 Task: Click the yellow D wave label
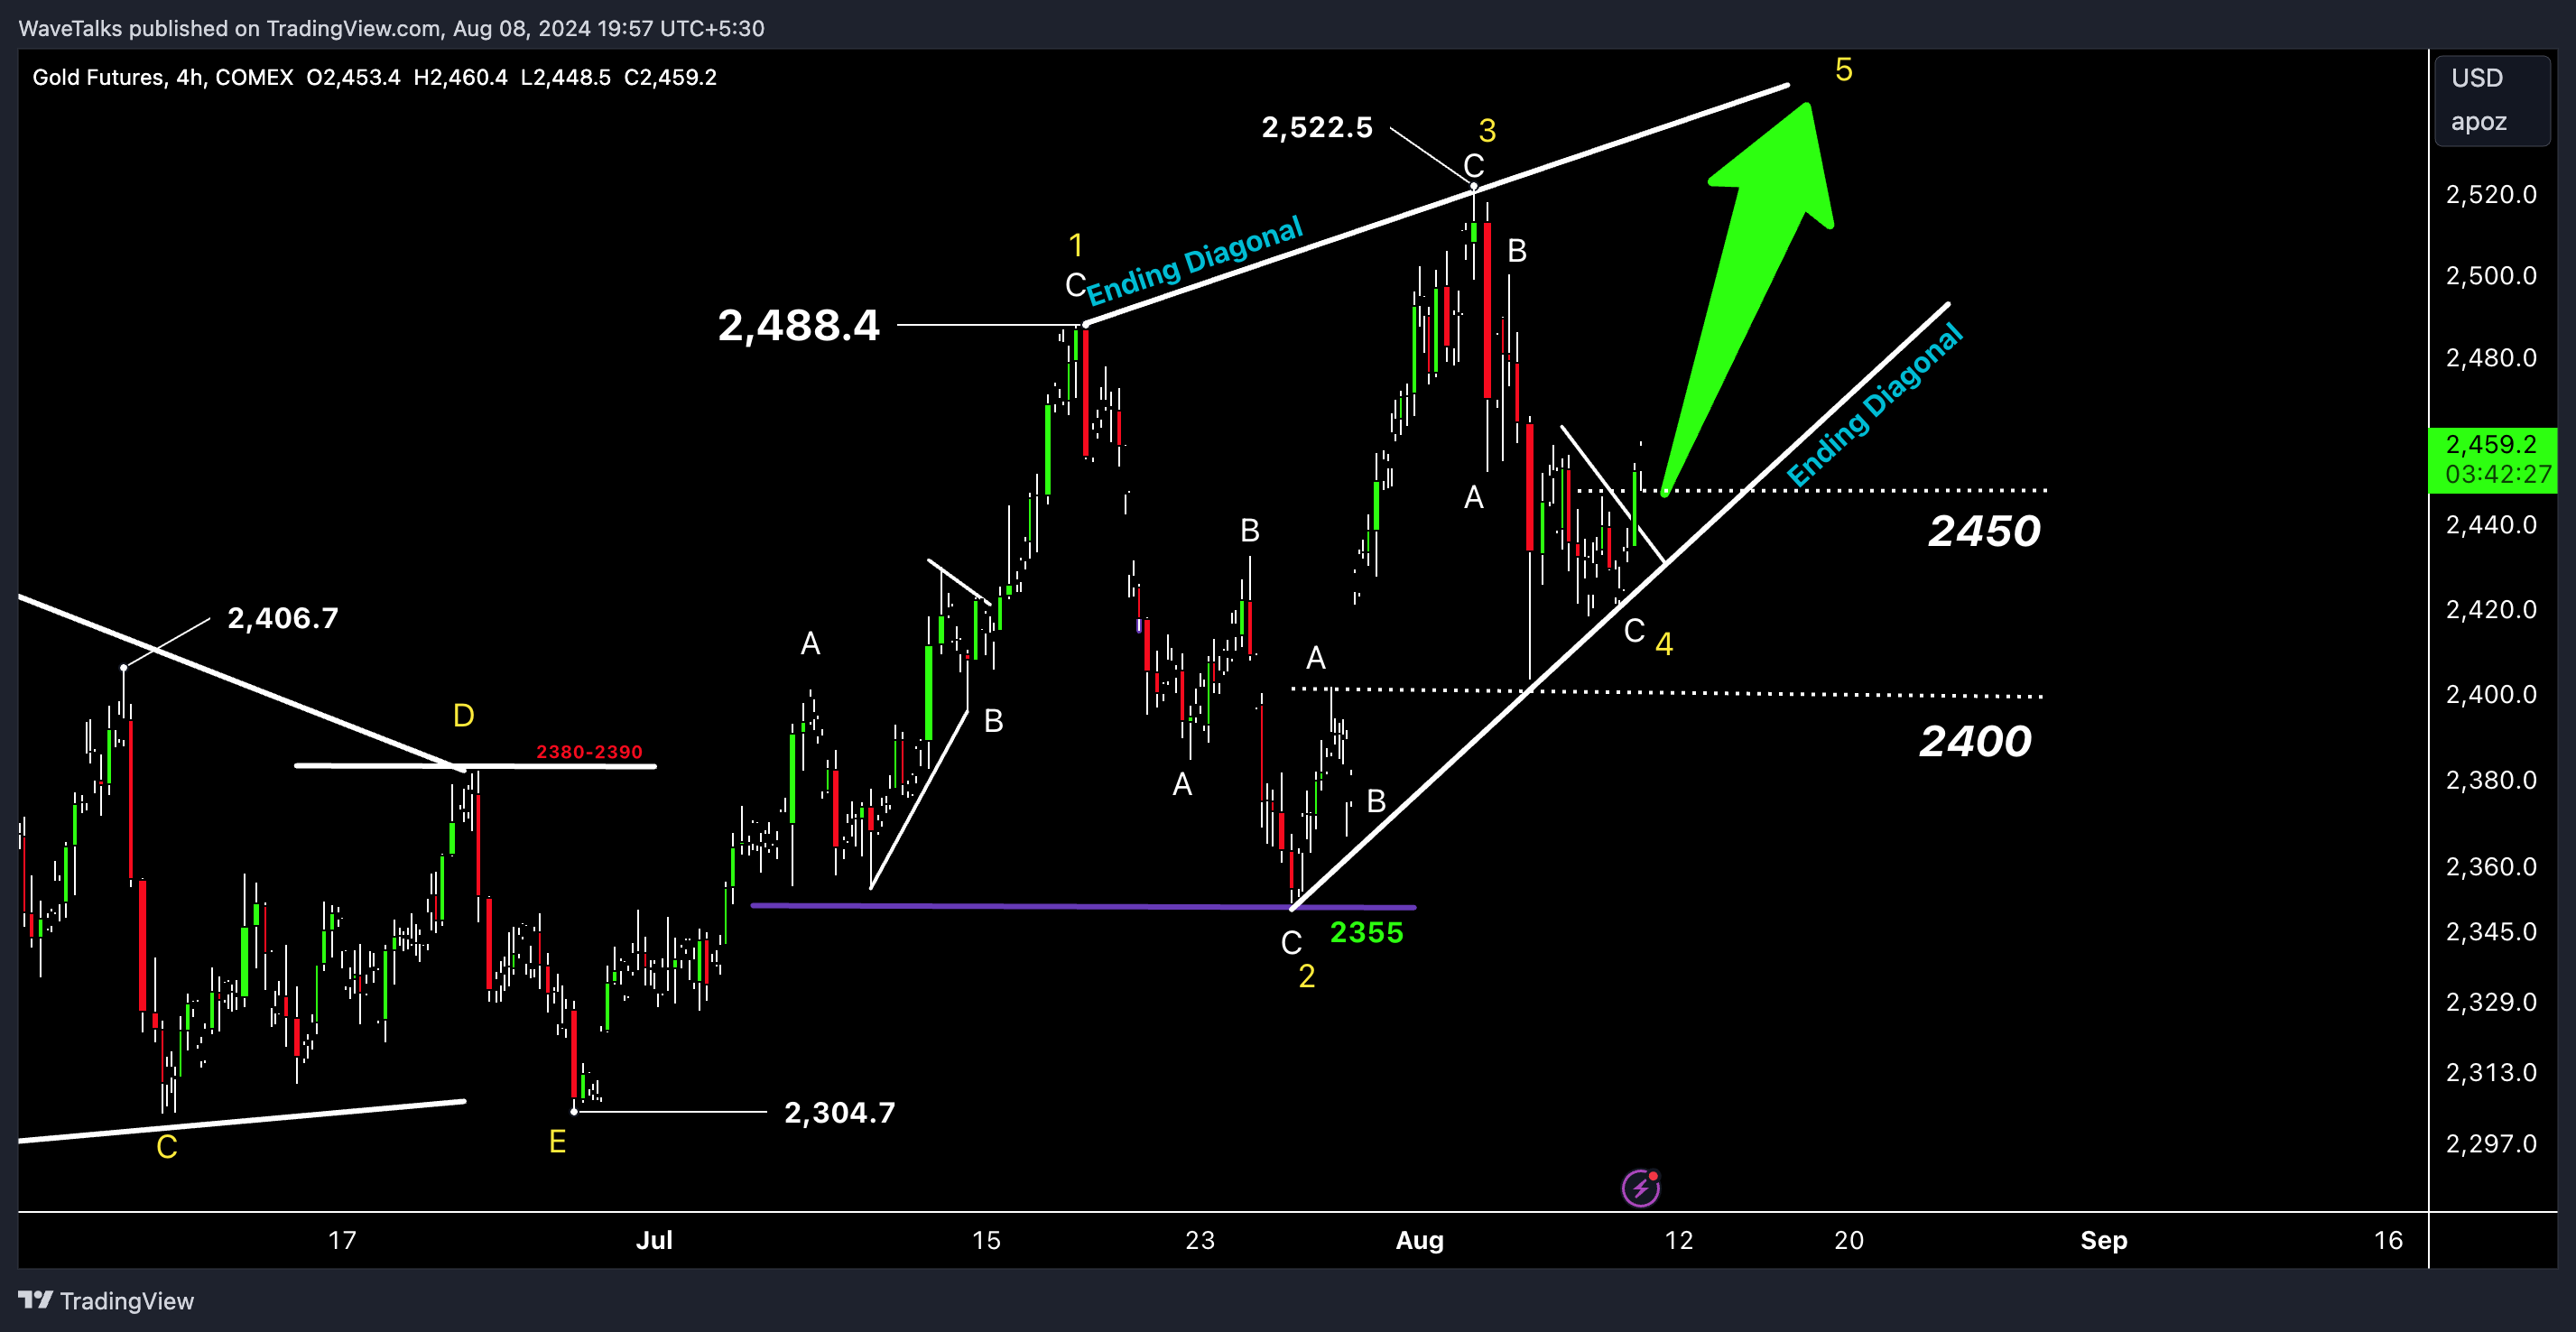coord(463,715)
